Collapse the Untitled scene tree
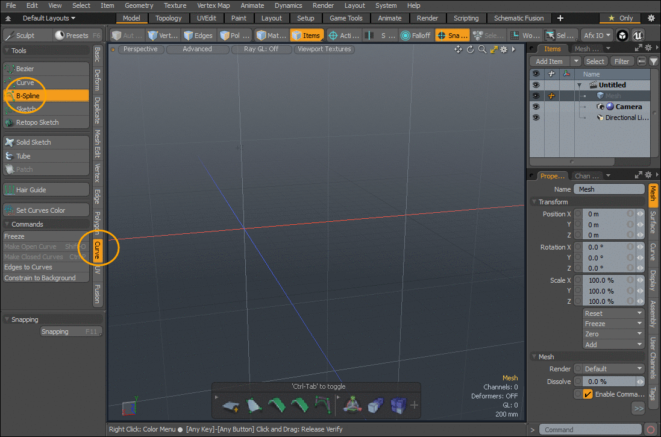The width and height of the screenshot is (661, 437). [579, 85]
